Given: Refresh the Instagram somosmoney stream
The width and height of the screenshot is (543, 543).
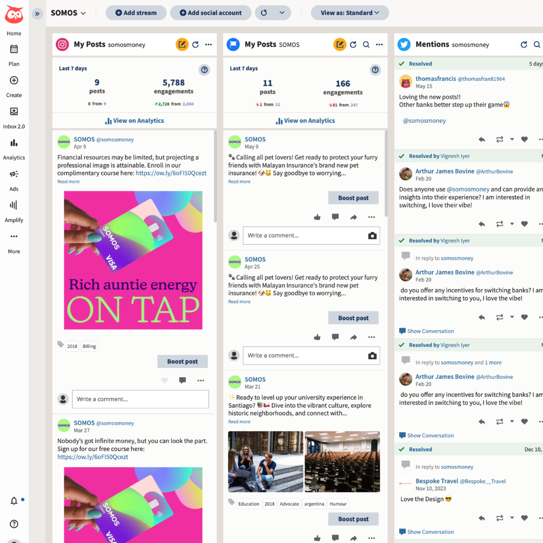Looking at the screenshot, I should coord(195,44).
